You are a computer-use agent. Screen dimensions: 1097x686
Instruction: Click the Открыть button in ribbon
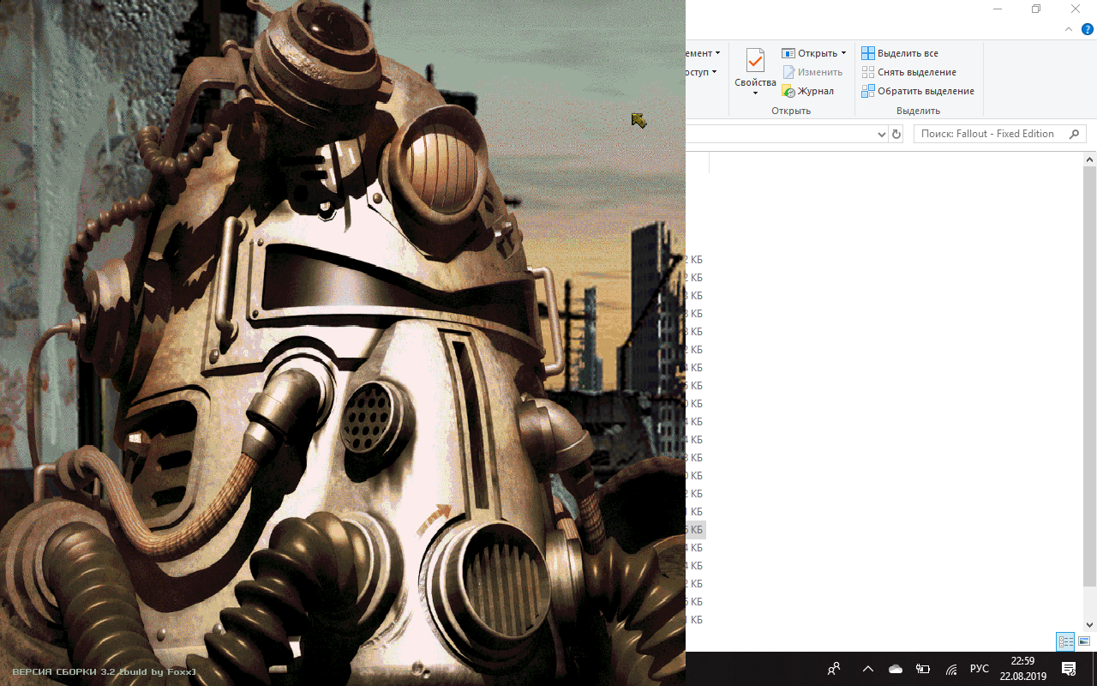point(809,53)
